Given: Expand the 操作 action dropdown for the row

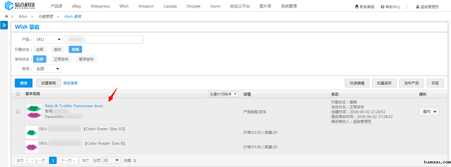Looking at the screenshot, I should point(429,112).
